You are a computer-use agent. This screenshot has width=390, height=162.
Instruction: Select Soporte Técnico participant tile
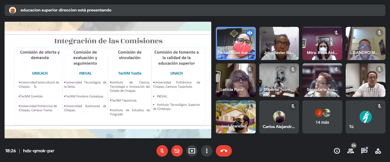tap(279, 80)
